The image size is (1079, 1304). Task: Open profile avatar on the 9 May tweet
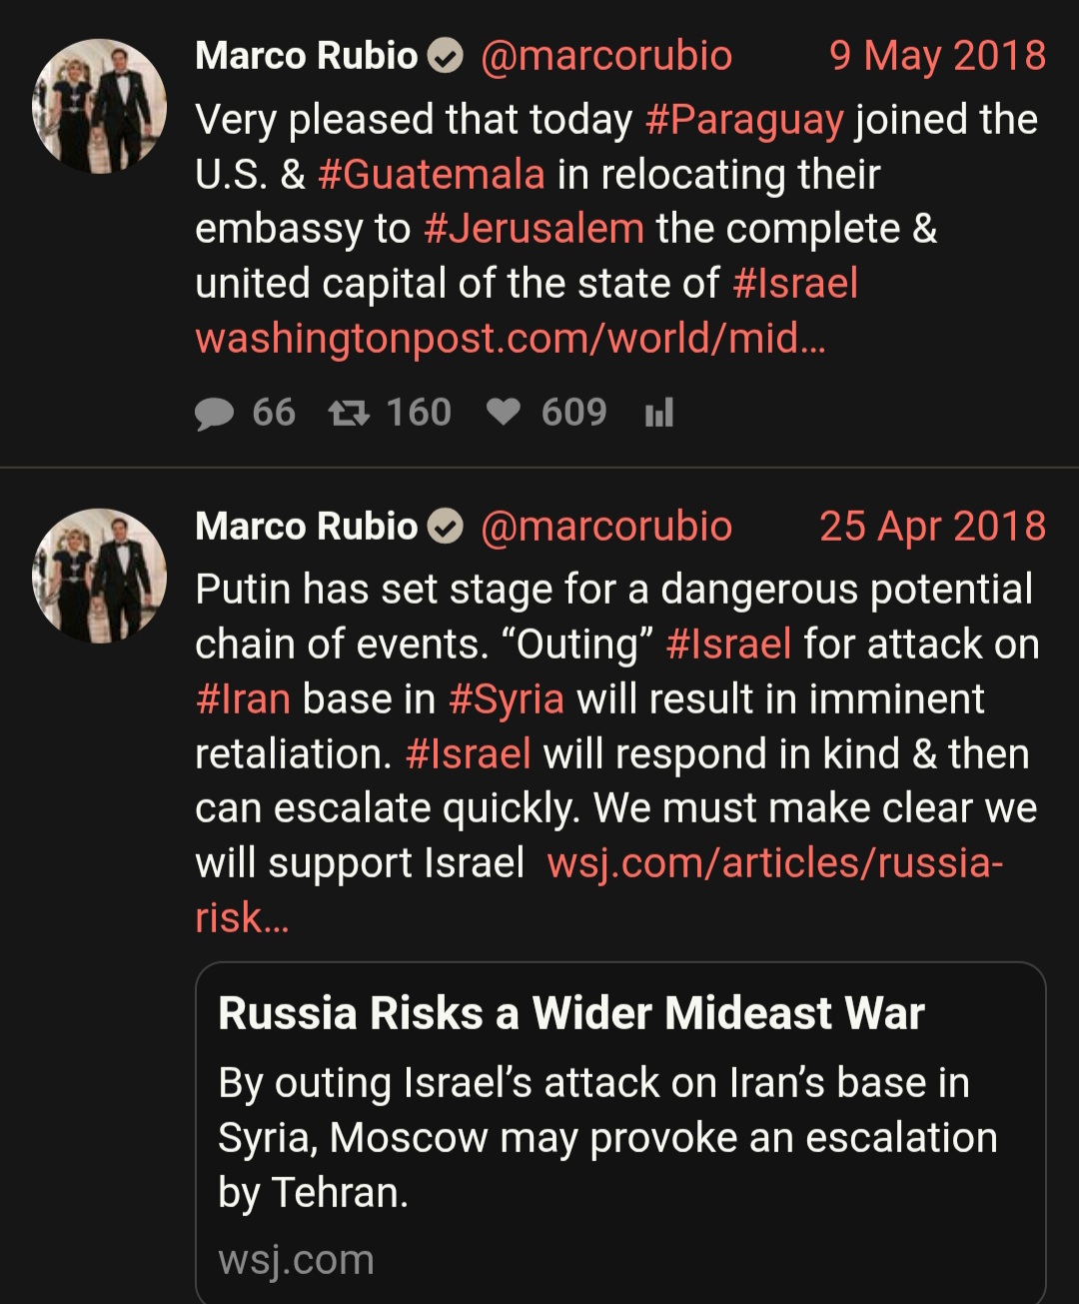(x=100, y=106)
